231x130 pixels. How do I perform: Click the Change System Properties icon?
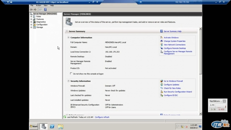[162, 41]
